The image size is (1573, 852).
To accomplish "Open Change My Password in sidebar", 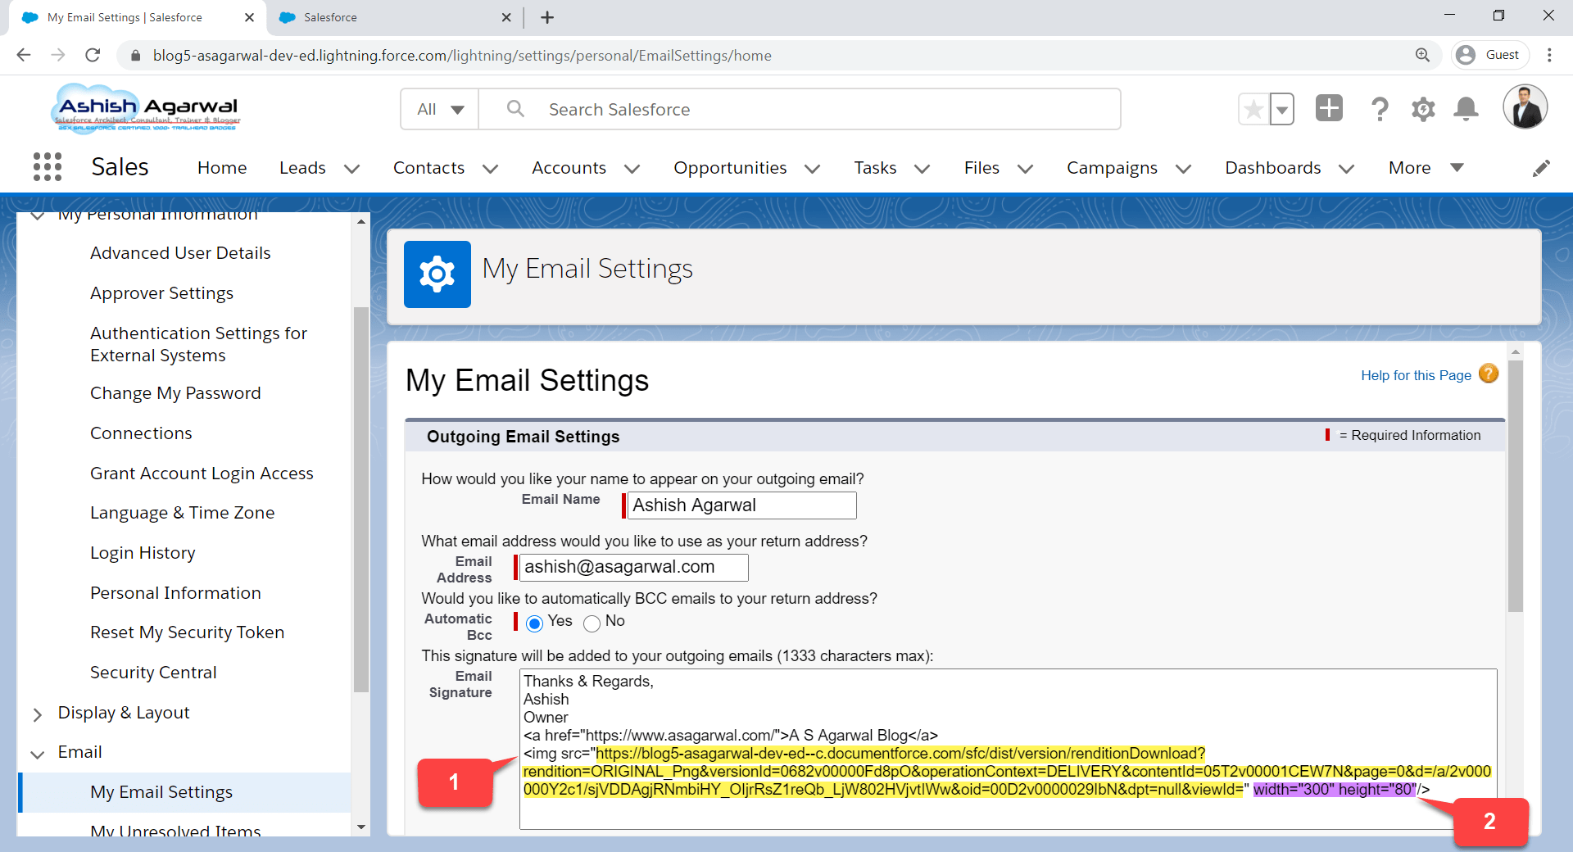I will 175,393.
